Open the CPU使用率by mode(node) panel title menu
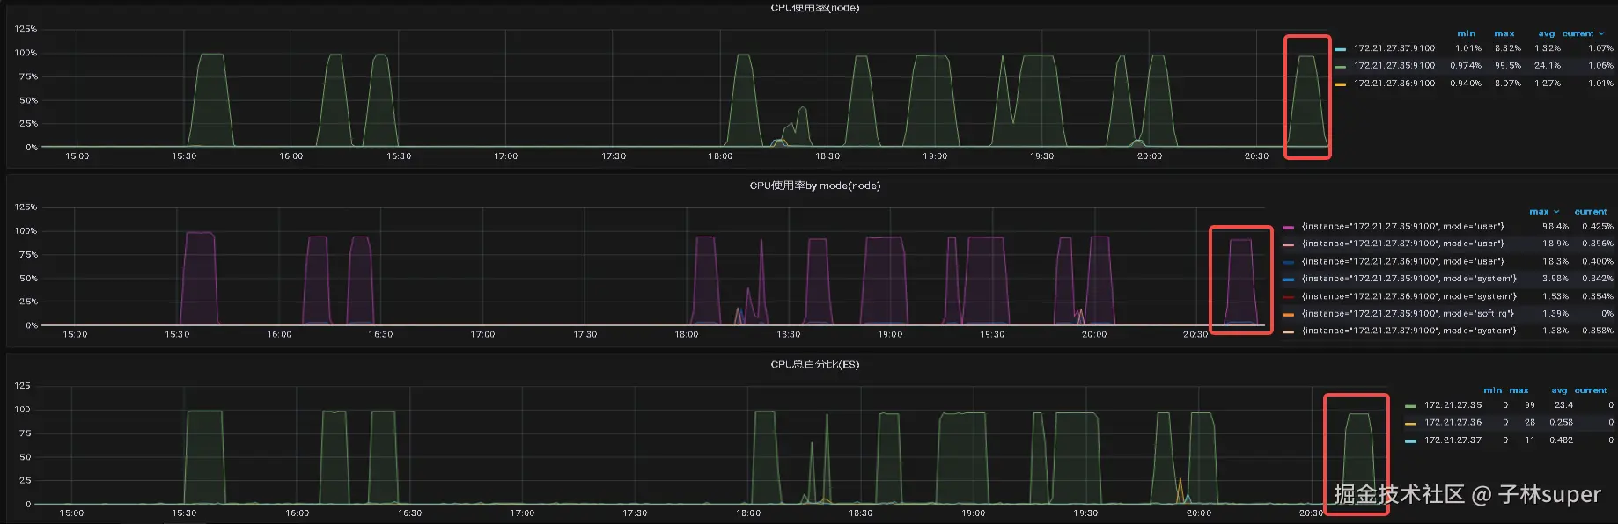Viewport: 1618px width, 524px height. tap(814, 186)
